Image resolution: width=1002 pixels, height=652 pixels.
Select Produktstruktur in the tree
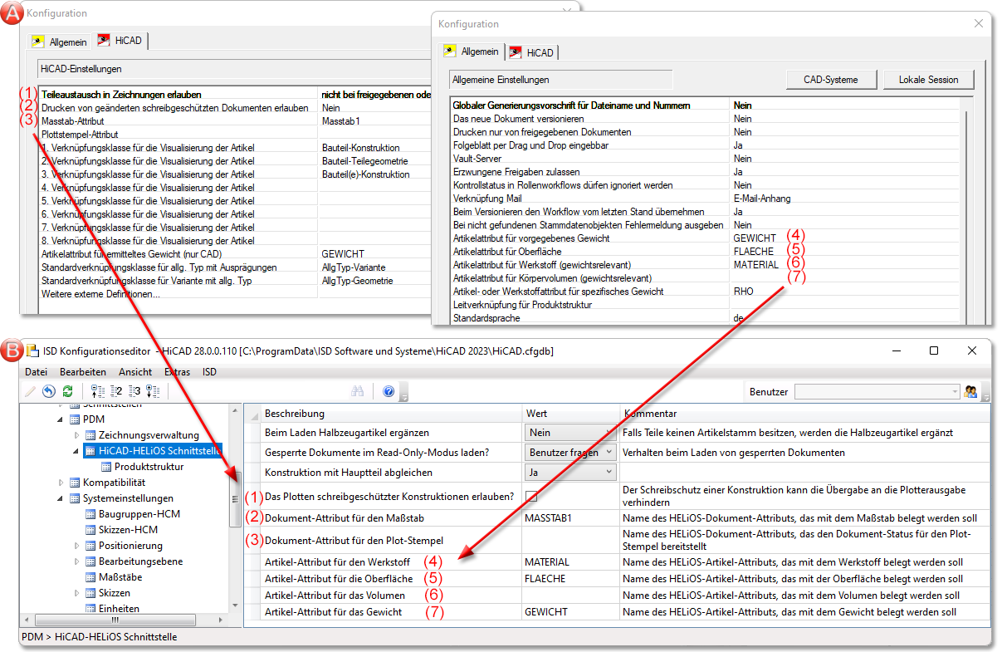pyautogui.click(x=149, y=467)
